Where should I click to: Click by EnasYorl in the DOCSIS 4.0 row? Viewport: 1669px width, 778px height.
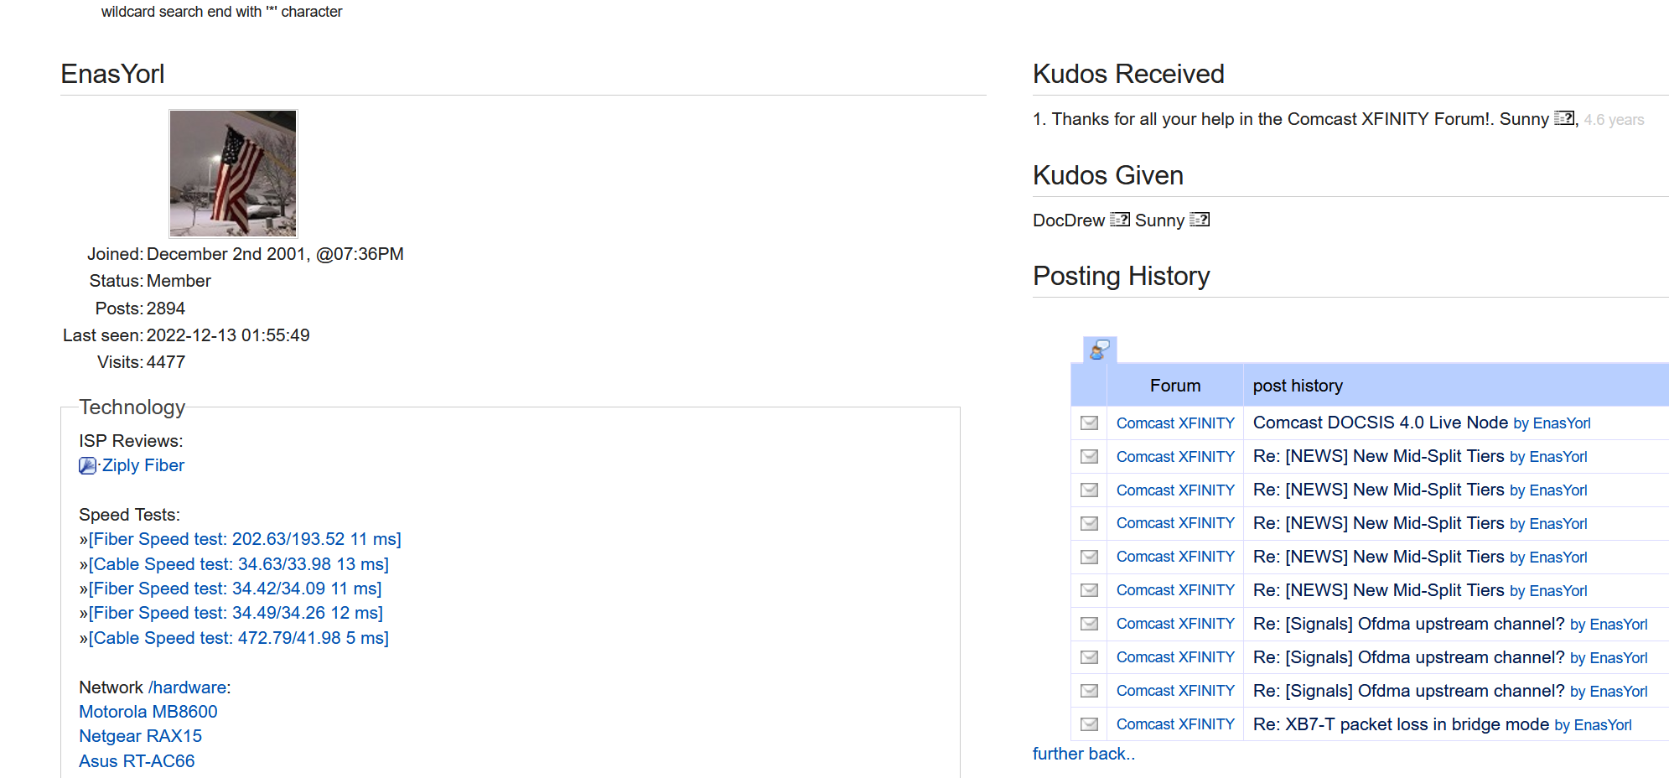(x=1552, y=423)
